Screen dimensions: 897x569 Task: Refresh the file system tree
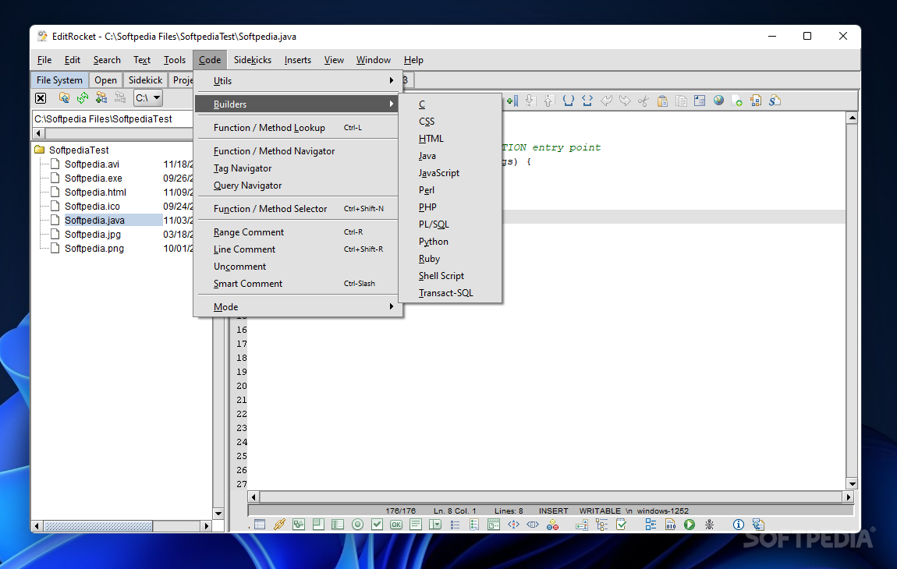tap(83, 97)
